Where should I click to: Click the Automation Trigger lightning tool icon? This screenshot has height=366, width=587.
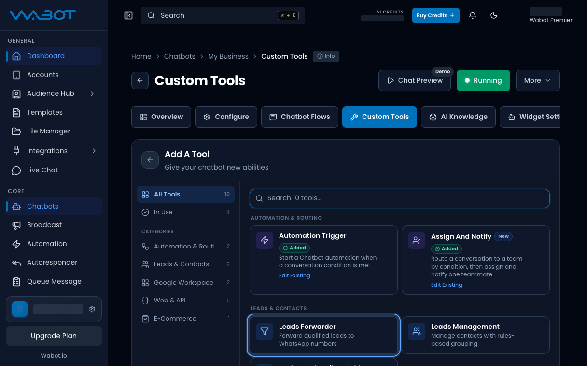tap(265, 240)
